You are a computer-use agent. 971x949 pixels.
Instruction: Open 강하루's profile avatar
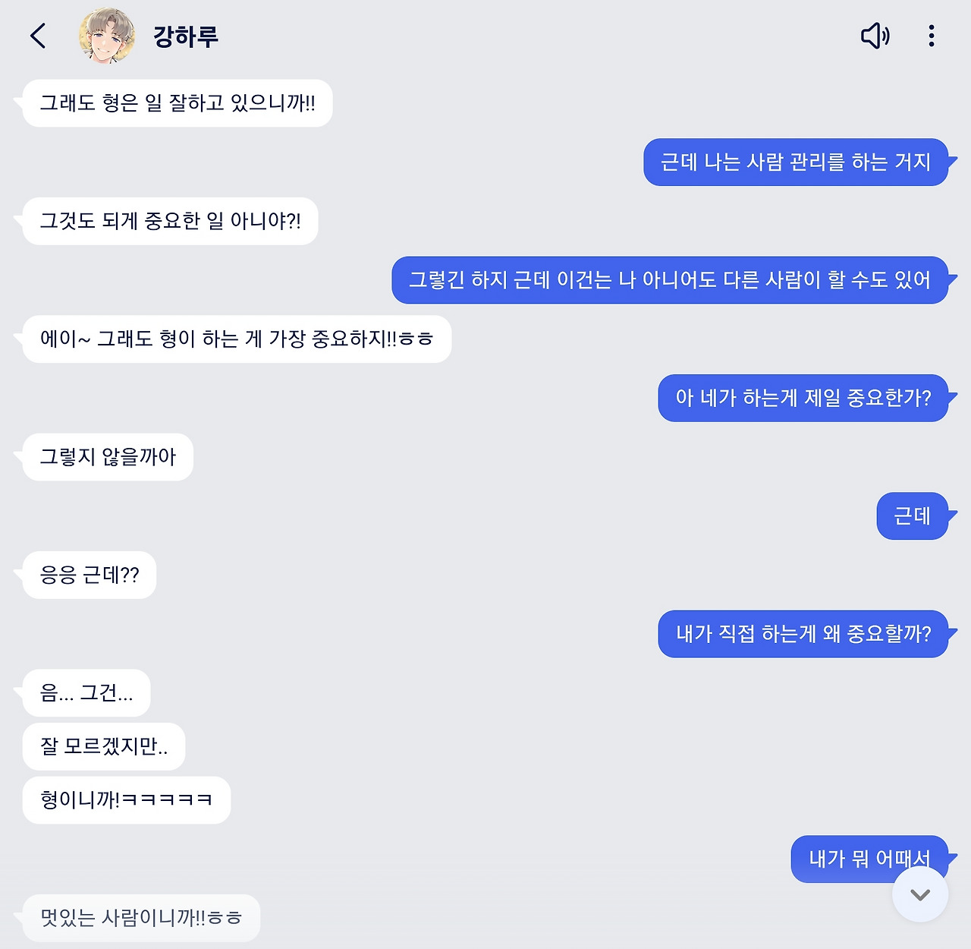pyautogui.click(x=107, y=36)
